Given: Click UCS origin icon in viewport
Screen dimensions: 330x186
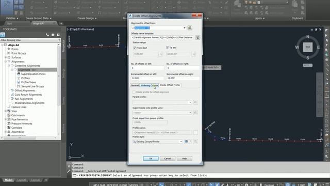Looking at the screenshot, I should tap(70, 157).
